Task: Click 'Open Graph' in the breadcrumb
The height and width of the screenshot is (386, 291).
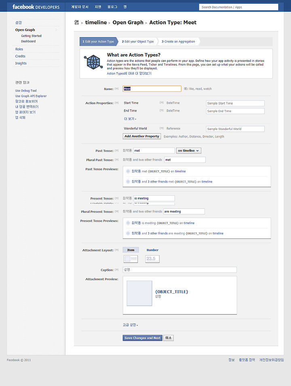Action: coord(128,22)
